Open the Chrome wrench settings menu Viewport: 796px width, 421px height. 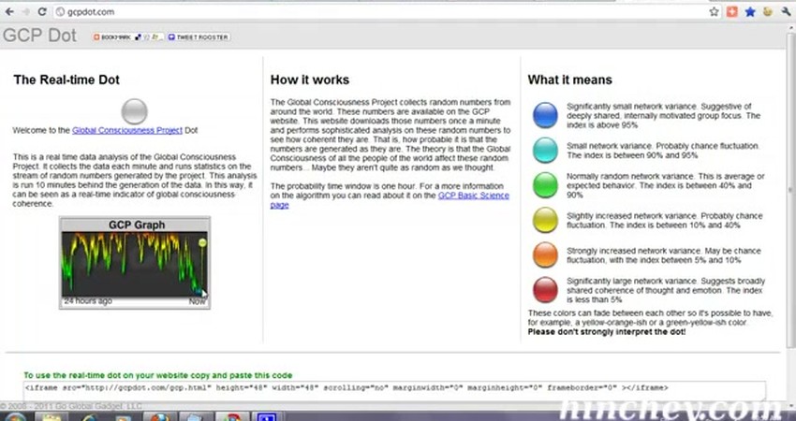pyautogui.click(x=785, y=11)
